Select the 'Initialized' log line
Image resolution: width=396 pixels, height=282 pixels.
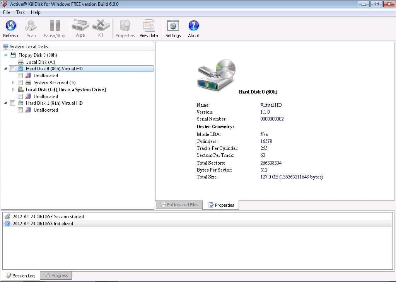(198, 224)
